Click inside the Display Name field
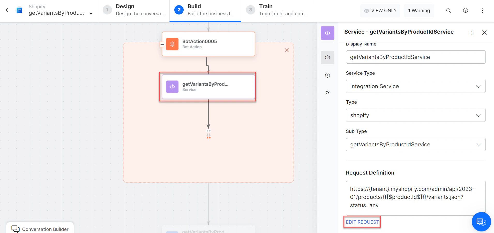 click(415, 57)
